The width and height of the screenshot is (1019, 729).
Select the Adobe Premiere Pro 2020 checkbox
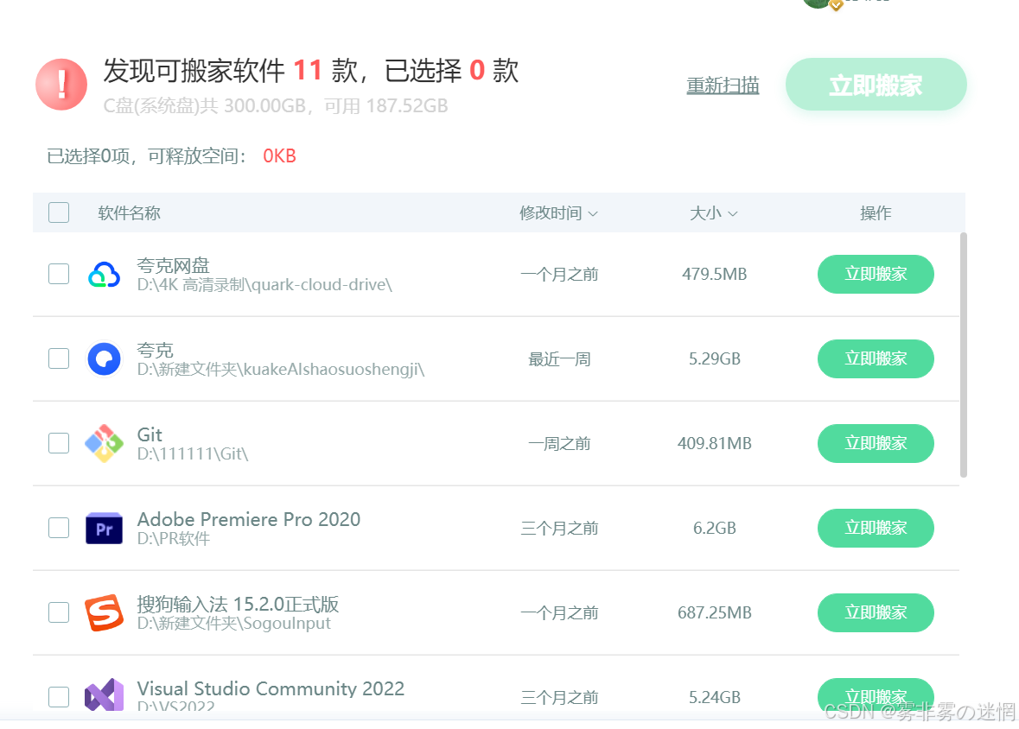coord(59,528)
